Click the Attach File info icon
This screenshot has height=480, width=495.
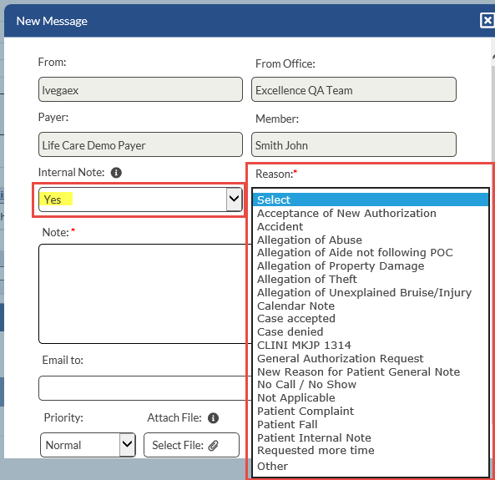click(x=213, y=418)
